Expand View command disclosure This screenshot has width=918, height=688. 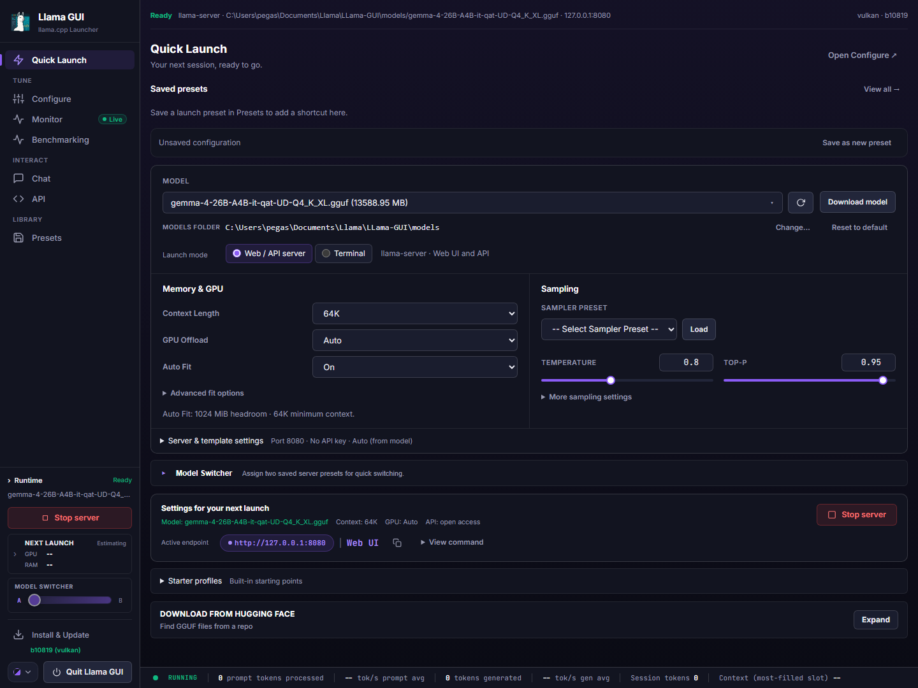click(452, 542)
